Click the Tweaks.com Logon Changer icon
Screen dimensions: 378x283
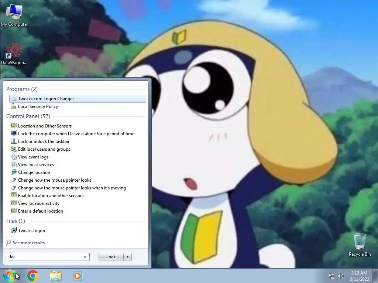(x=14, y=99)
